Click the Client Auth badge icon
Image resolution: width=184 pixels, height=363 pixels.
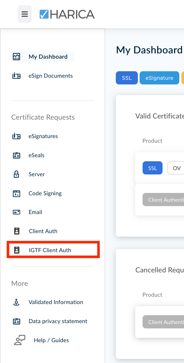point(17,231)
